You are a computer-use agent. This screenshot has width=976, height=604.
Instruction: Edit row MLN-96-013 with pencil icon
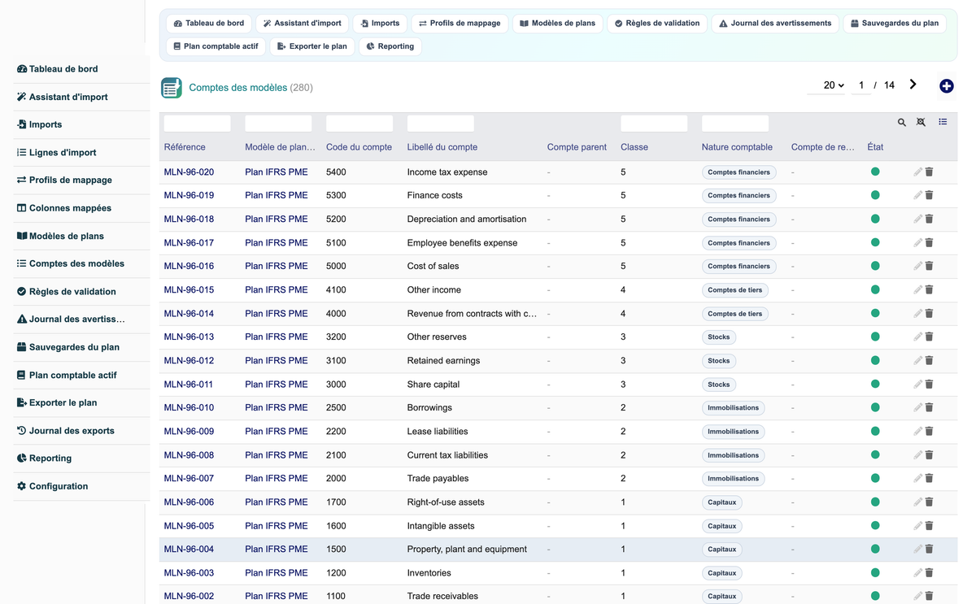917,337
